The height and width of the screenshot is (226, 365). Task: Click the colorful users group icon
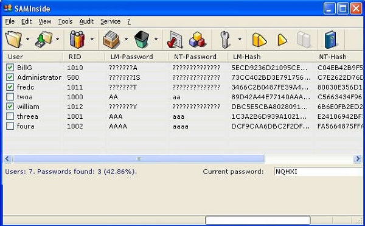point(77,40)
